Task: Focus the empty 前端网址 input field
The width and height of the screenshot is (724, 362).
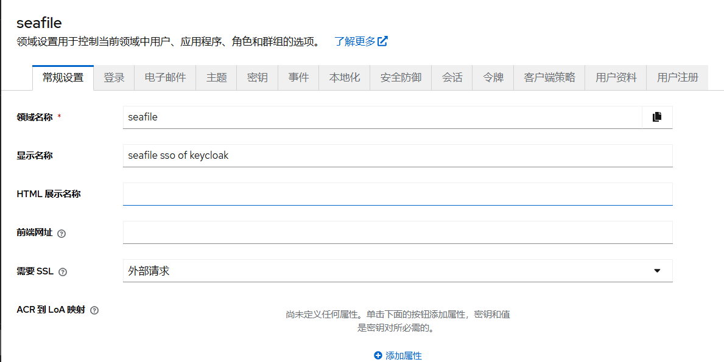Action: click(398, 232)
